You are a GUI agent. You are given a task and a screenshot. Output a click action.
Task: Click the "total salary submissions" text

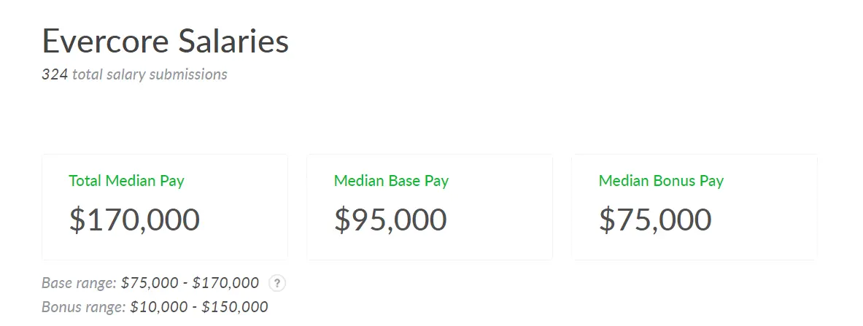[150, 74]
